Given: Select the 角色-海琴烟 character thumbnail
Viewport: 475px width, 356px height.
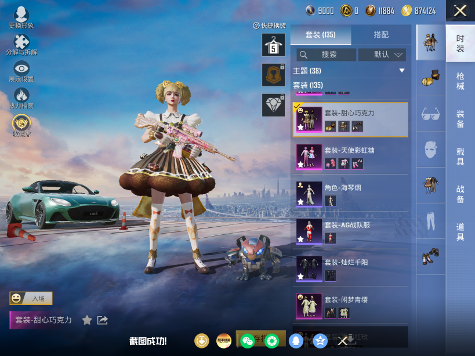Looking at the screenshot, I should 309,194.
